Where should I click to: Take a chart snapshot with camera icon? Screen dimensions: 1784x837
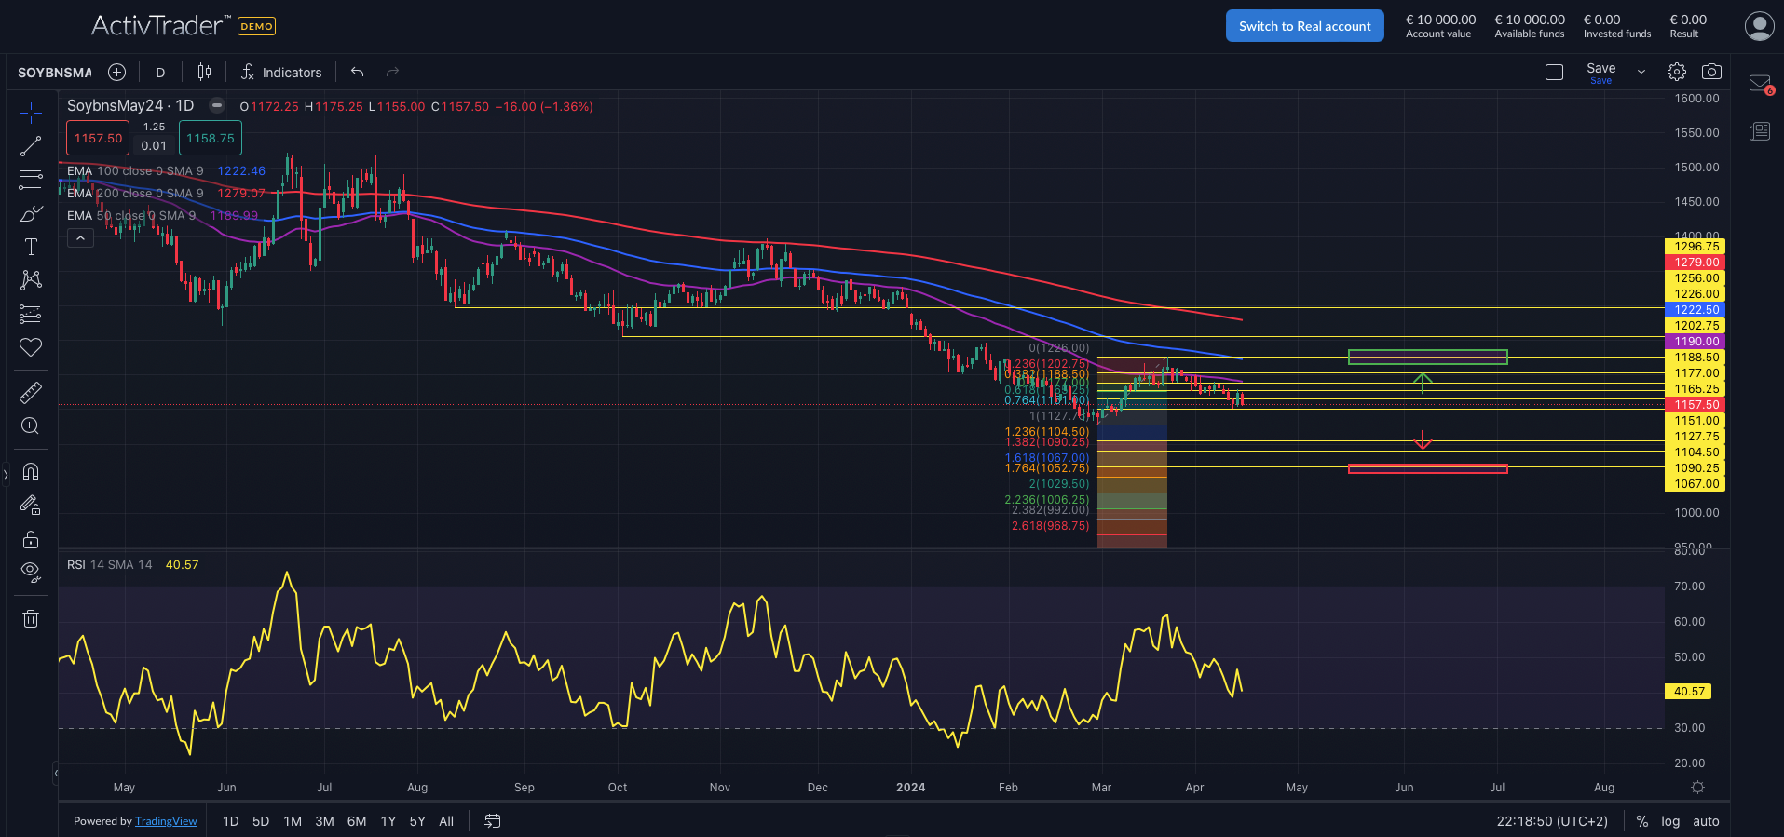pos(1711,72)
